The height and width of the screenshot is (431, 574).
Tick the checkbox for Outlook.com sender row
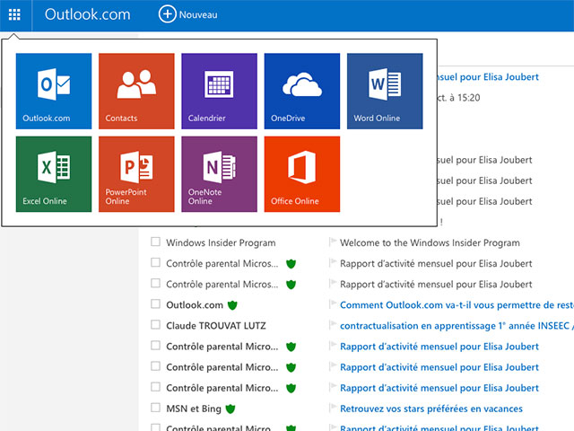coord(155,304)
